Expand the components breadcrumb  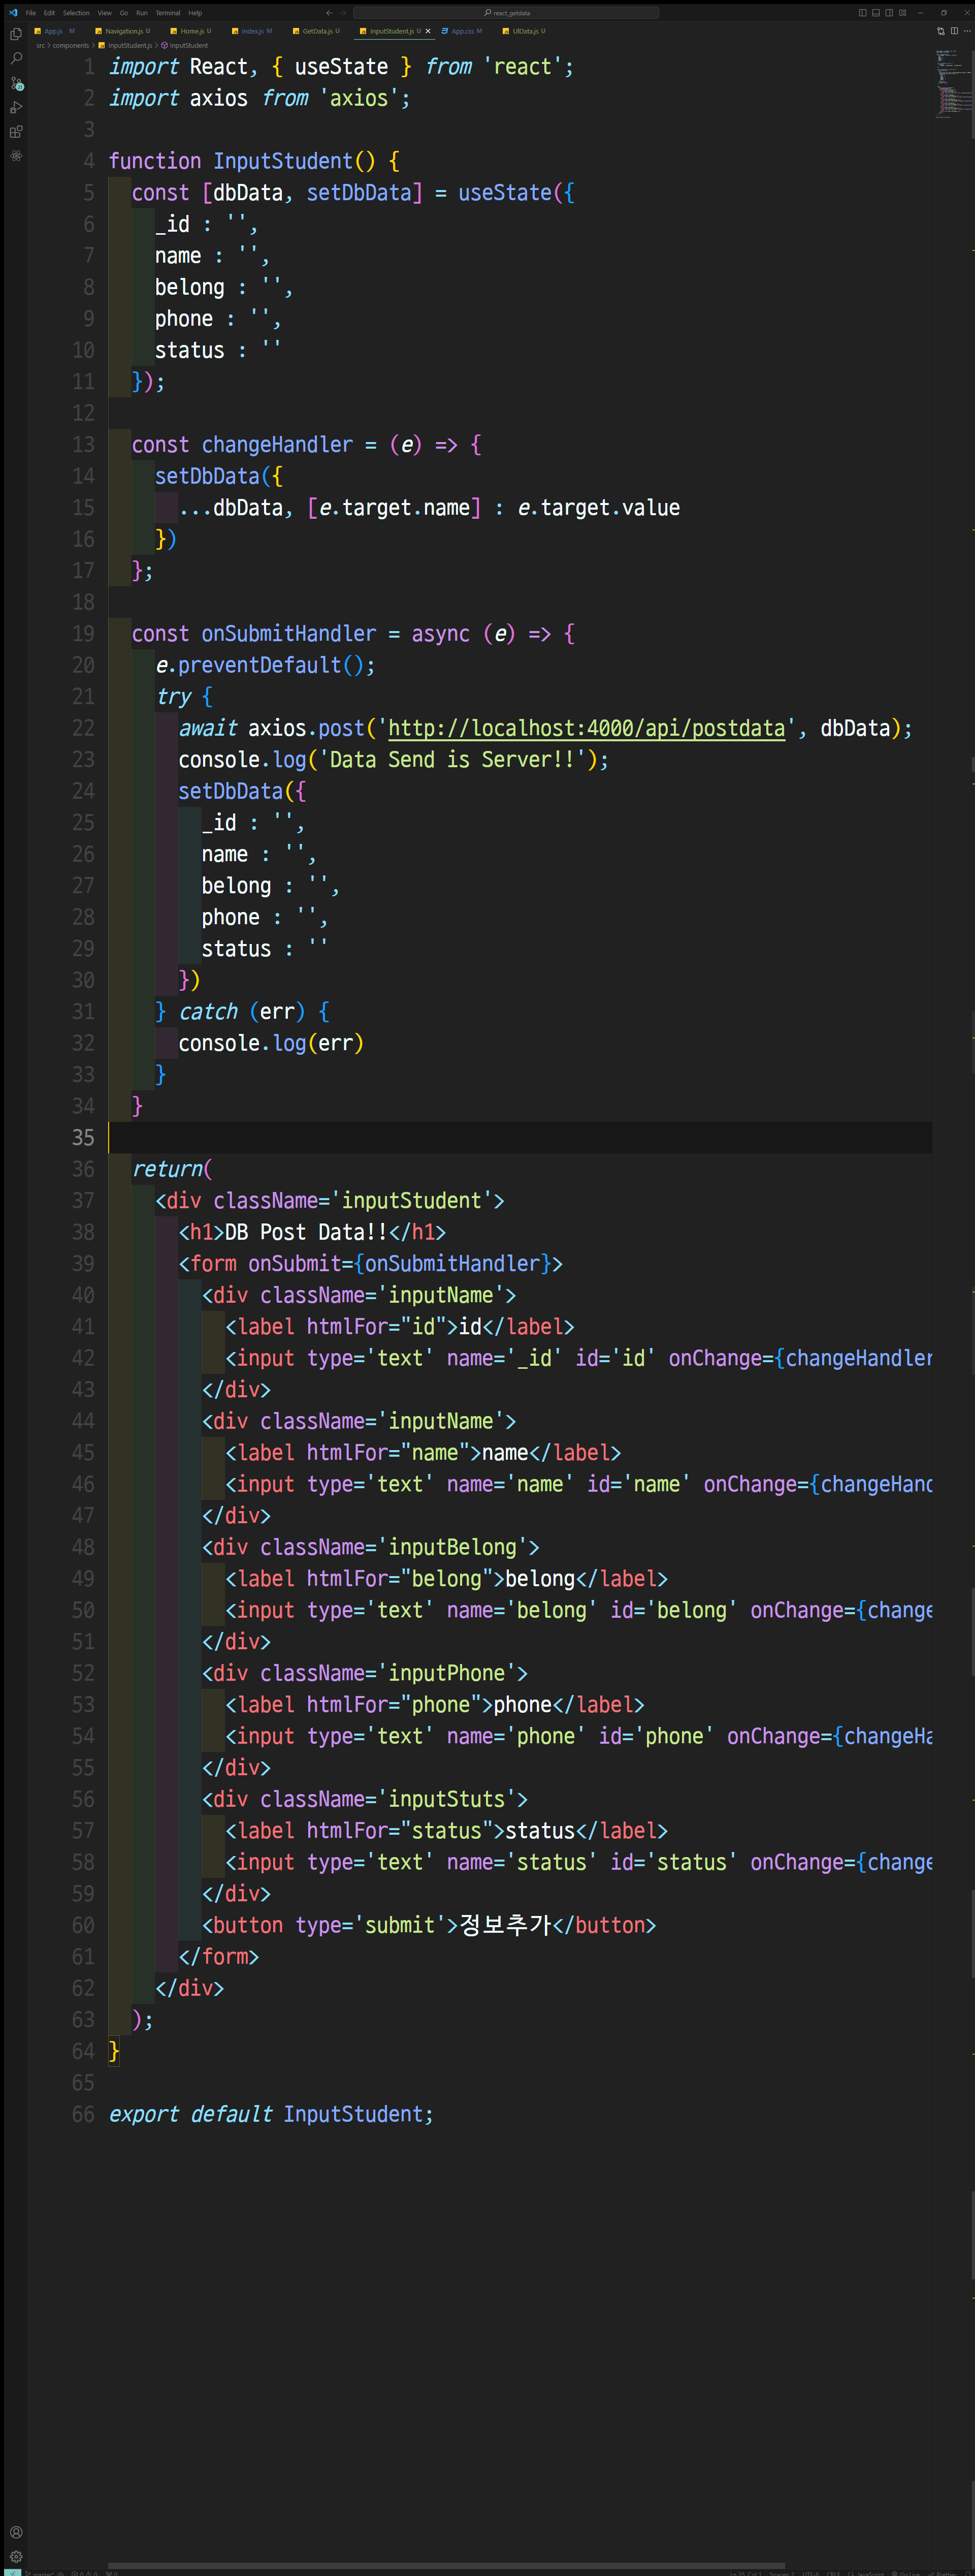pyautogui.click(x=70, y=45)
